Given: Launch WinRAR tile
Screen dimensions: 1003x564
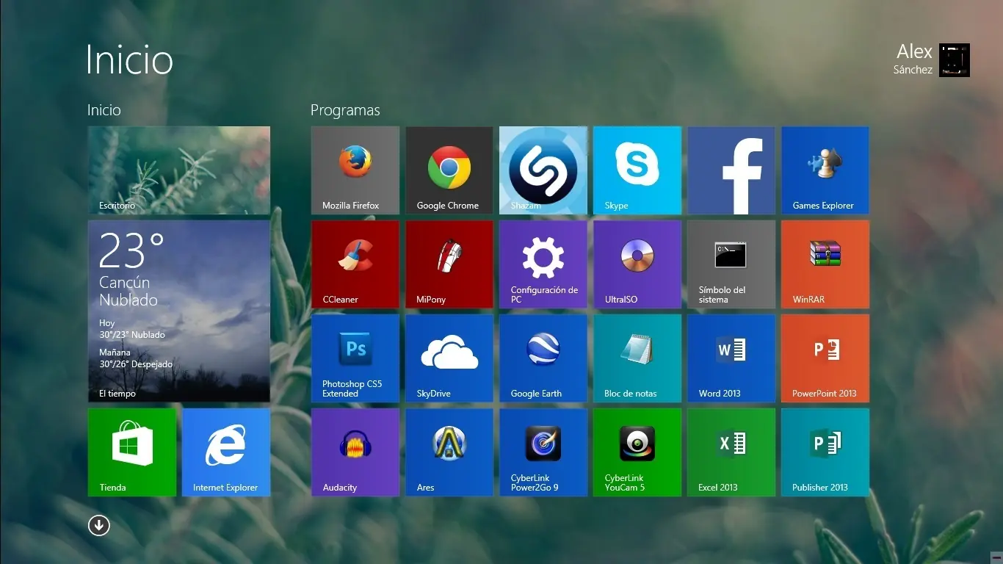Looking at the screenshot, I should click(825, 264).
